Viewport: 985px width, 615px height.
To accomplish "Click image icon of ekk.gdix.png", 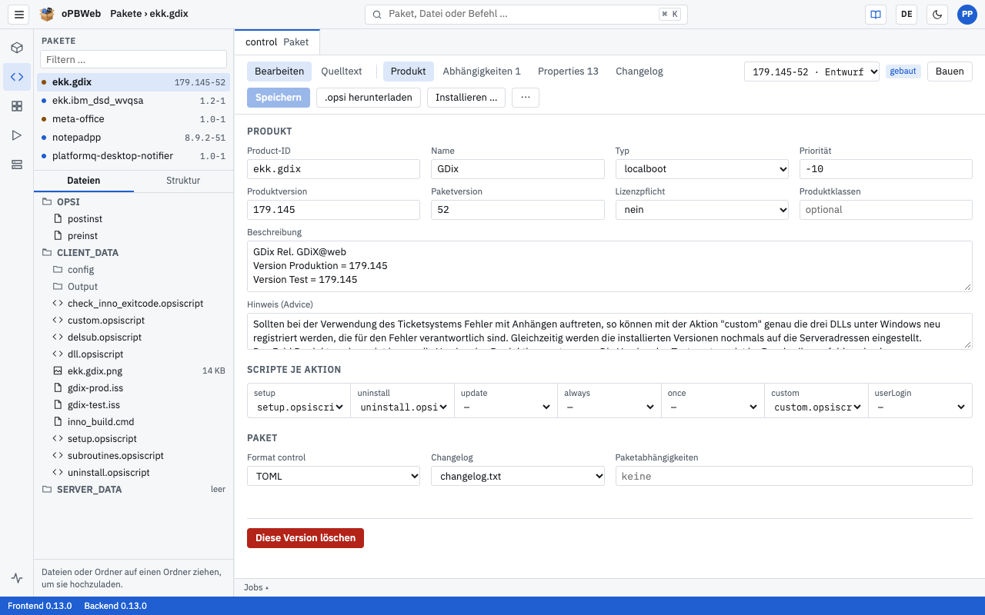I will click(58, 371).
